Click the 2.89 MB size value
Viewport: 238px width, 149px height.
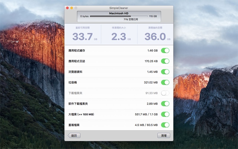(x=152, y=104)
